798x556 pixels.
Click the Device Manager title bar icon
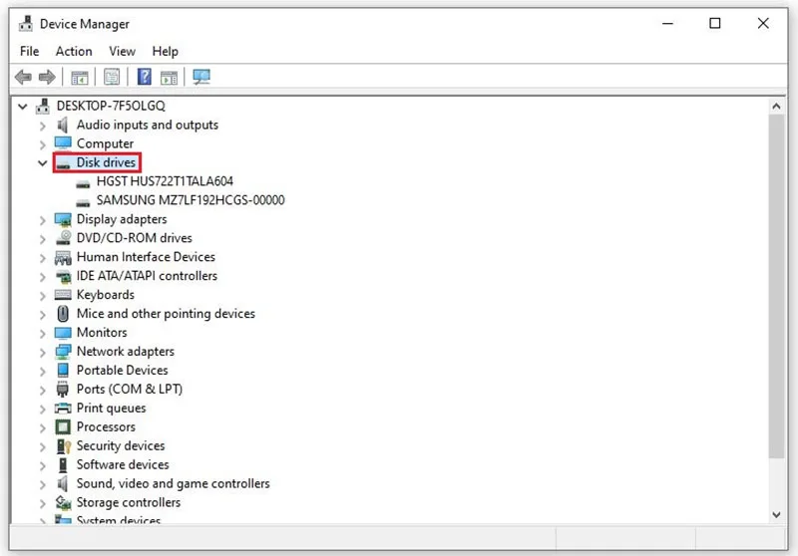point(26,23)
